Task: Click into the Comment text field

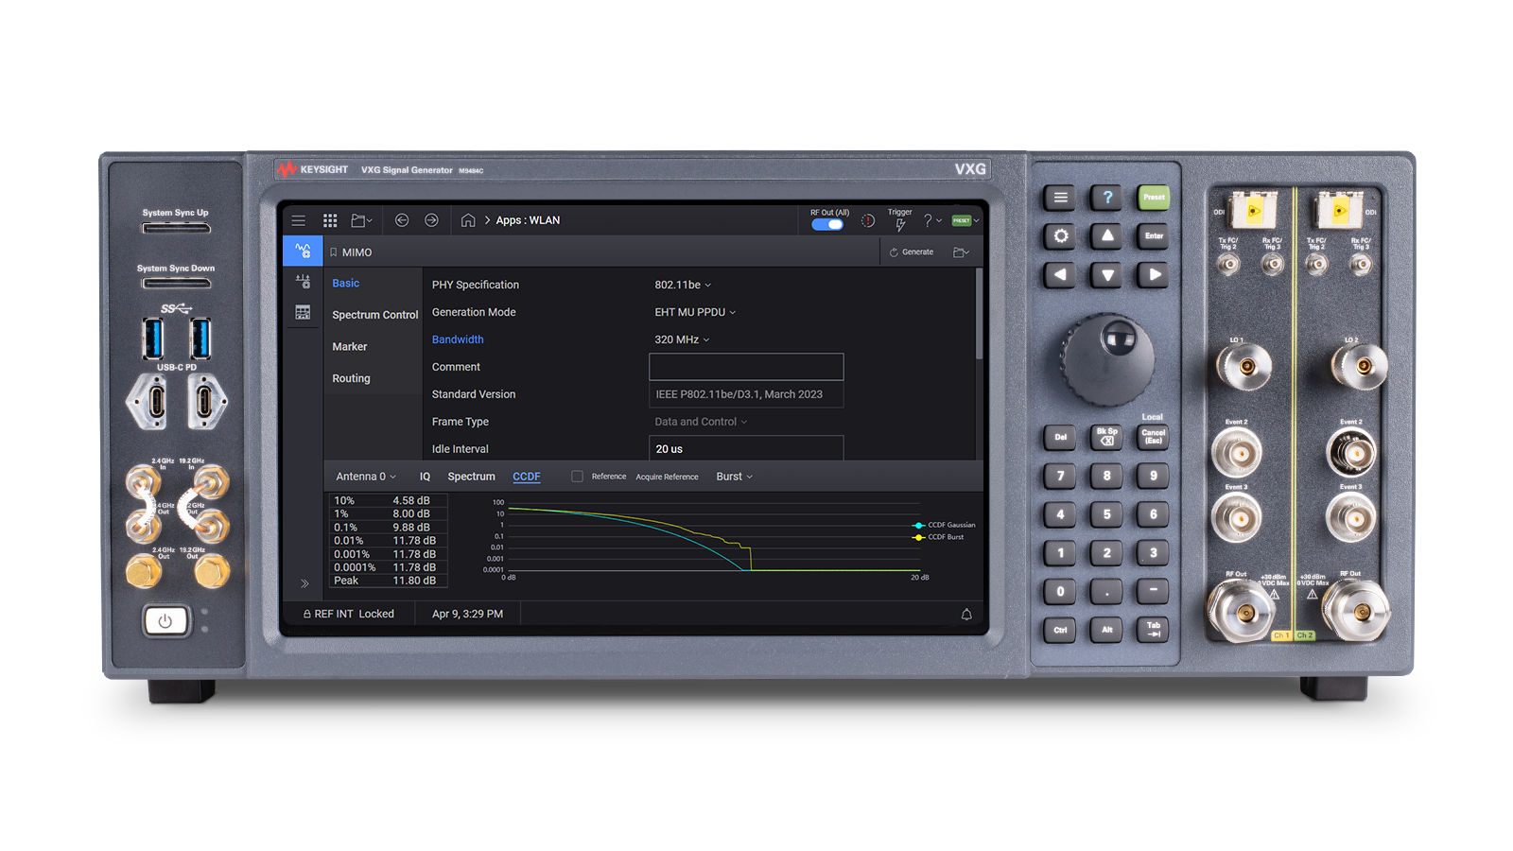Action: (x=746, y=367)
